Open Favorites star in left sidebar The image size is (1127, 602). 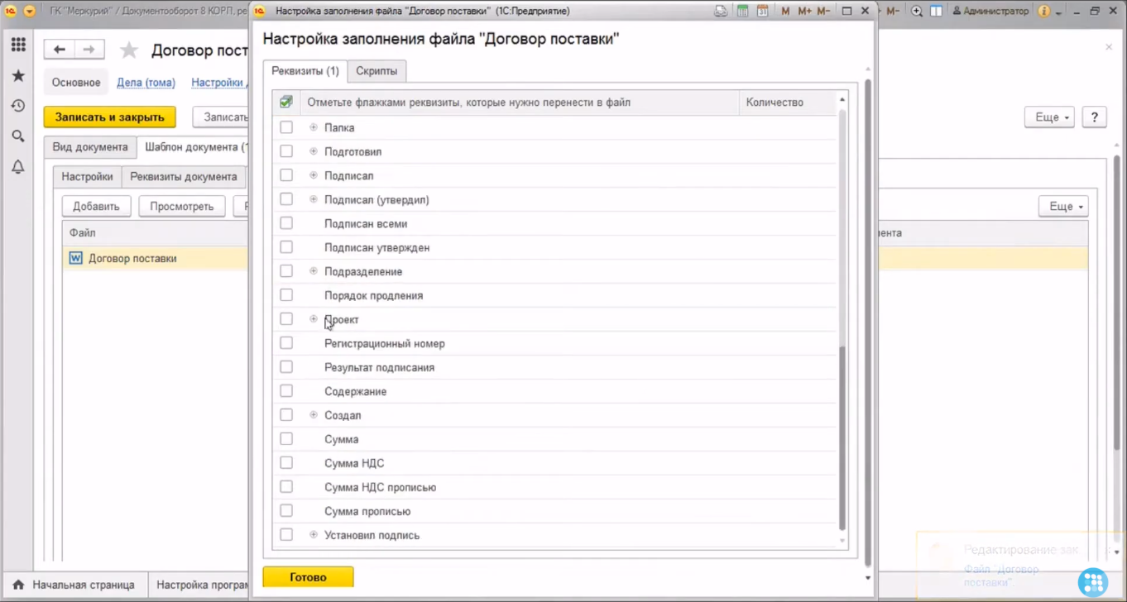tap(18, 75)
